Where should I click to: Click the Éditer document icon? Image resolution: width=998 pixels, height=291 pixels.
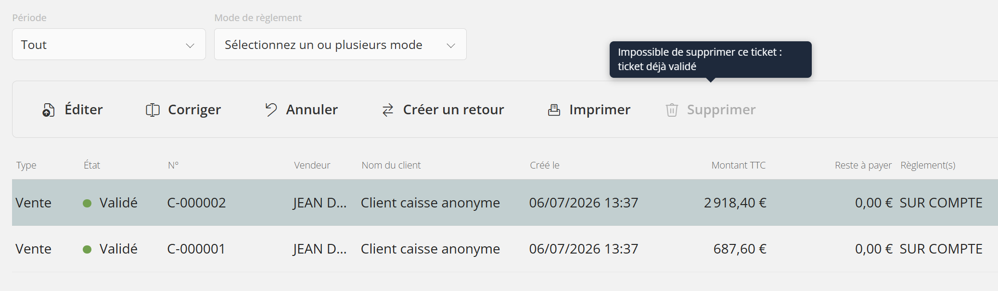tap(48, 110)
